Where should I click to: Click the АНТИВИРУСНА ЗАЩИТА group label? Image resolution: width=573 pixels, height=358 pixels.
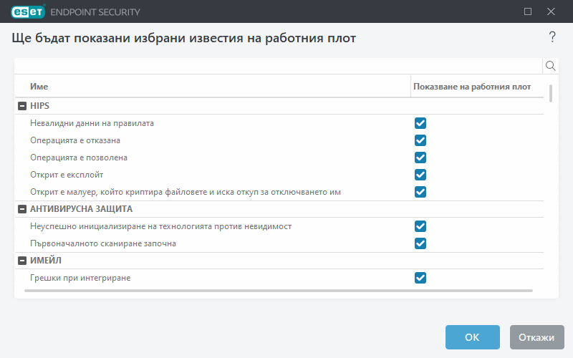tap(81, 209)
